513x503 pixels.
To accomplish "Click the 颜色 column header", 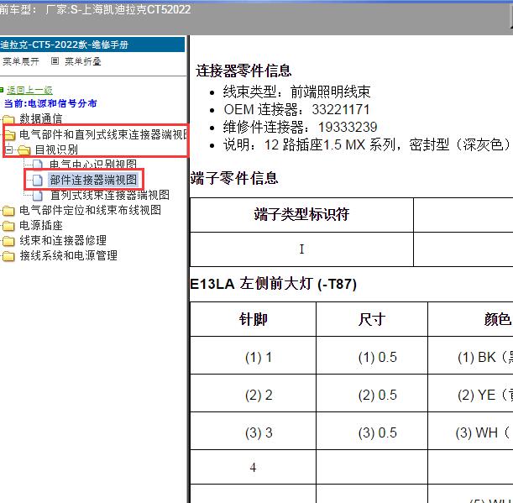I will 470,319.
